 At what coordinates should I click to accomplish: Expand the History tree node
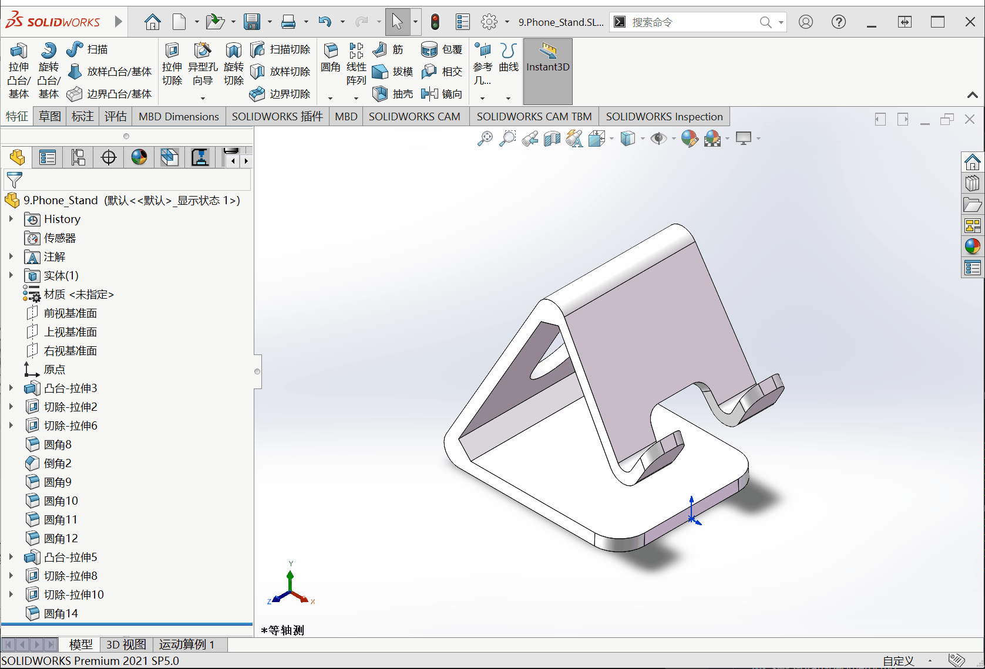tap(11, 219)
